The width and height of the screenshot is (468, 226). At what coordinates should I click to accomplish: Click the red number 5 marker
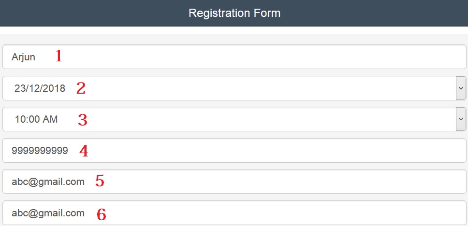(x=100, y=181)
